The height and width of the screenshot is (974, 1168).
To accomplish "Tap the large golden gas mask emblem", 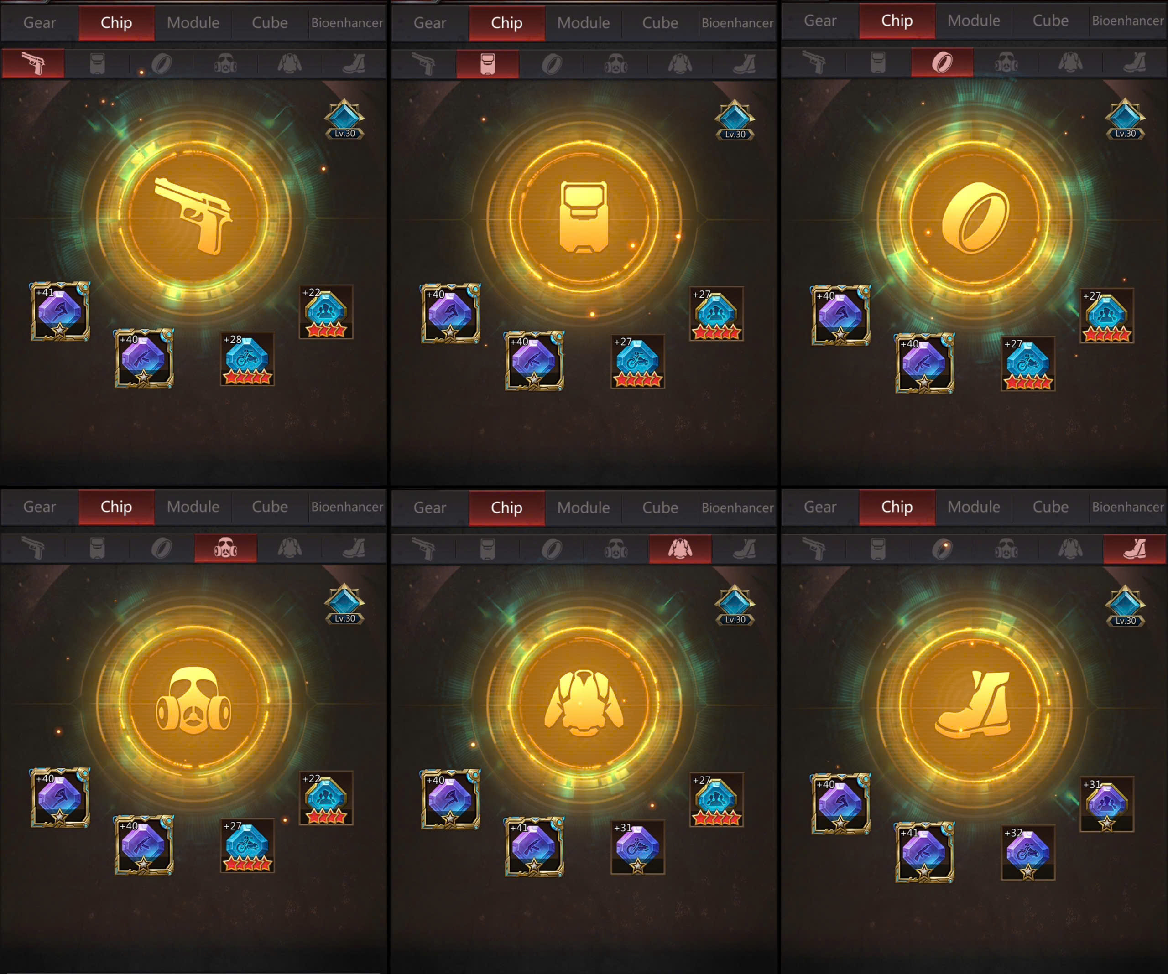I will click(193, 702).
